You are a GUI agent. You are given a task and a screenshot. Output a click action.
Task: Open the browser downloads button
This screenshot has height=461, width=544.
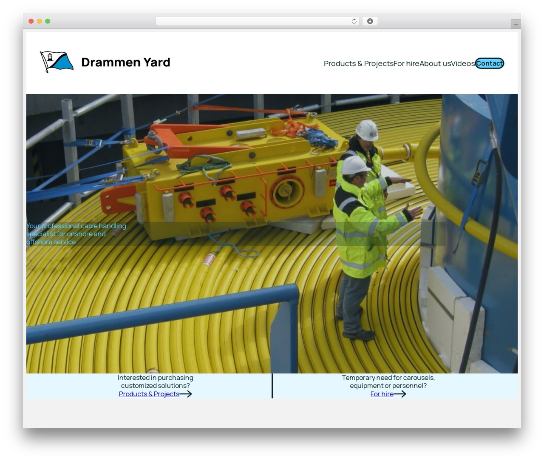click(x=370, y=21)
